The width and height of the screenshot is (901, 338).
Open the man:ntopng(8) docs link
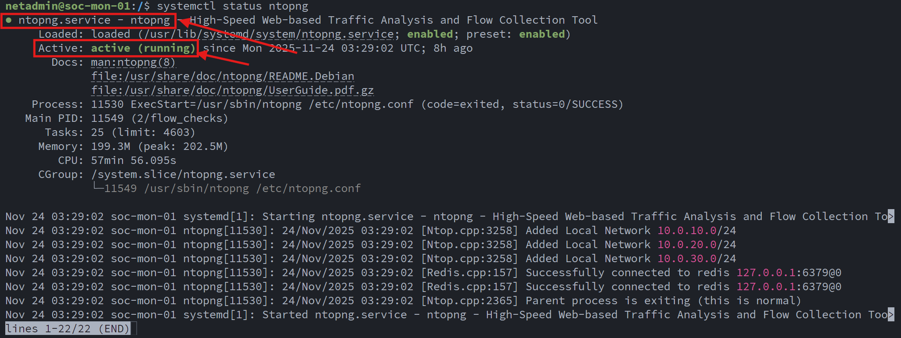tap(133, 62)
